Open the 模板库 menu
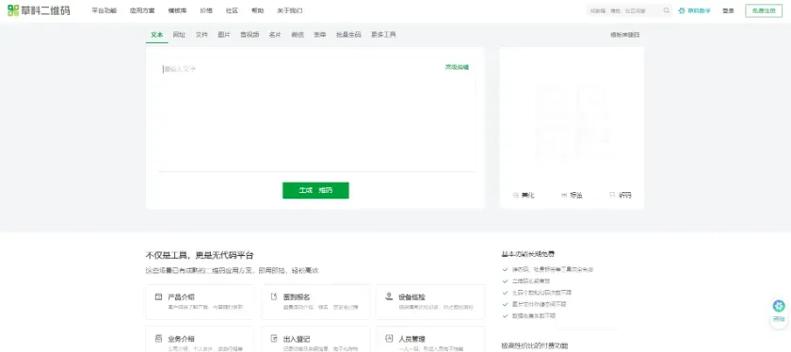The image size is (791, 352). click(x=178, y=10)
